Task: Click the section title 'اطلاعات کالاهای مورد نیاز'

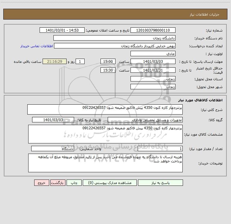Action: (x=200, y=100)
